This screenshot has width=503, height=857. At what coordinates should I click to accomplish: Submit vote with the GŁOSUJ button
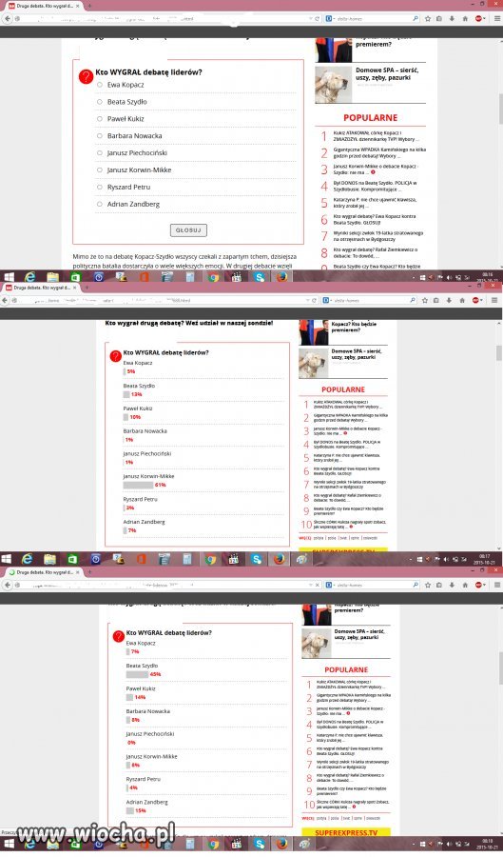click(x=188, y=230)
